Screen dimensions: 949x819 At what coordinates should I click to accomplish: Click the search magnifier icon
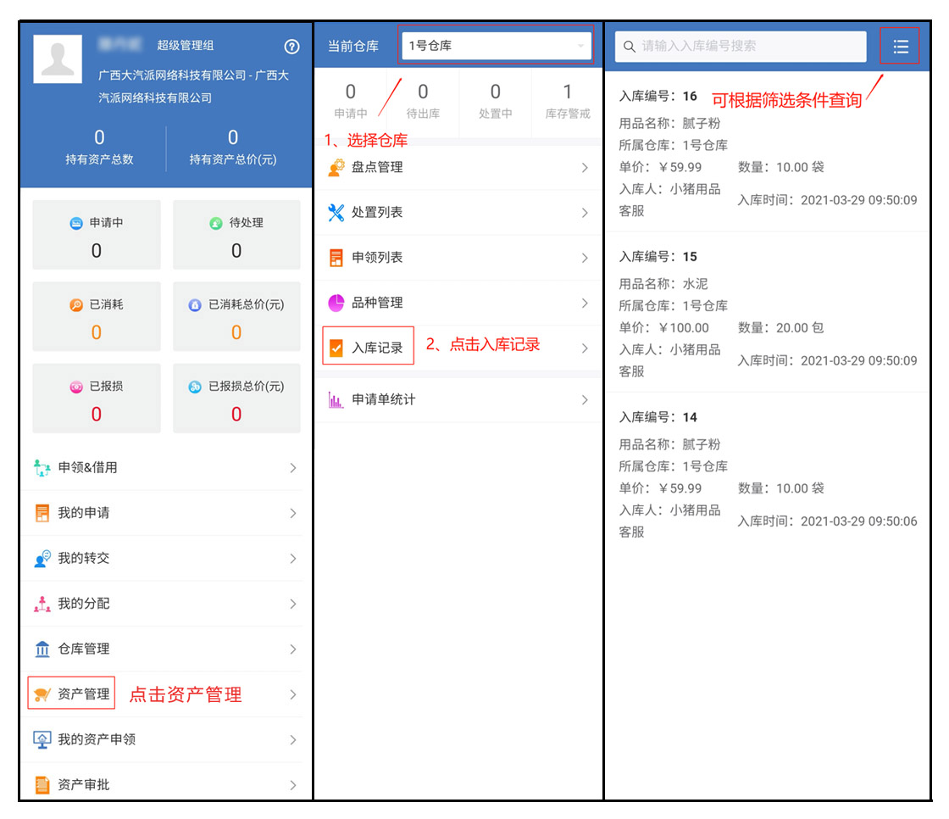pyautogui.click(x=630, y=47)
